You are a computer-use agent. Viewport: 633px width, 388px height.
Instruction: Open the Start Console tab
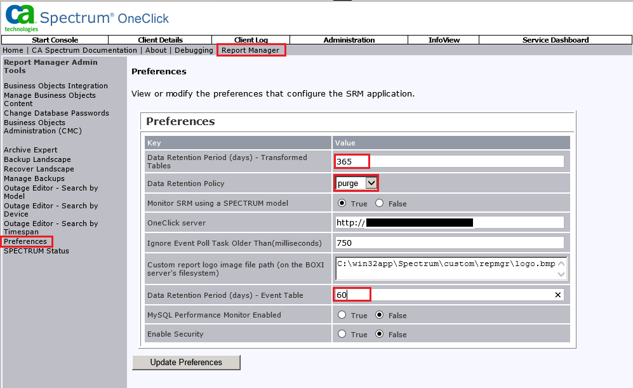[x=55, y=40]
